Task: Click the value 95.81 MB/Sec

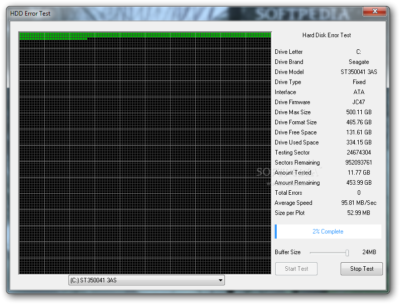Action: pyautogui.click(x=359, y=203)
